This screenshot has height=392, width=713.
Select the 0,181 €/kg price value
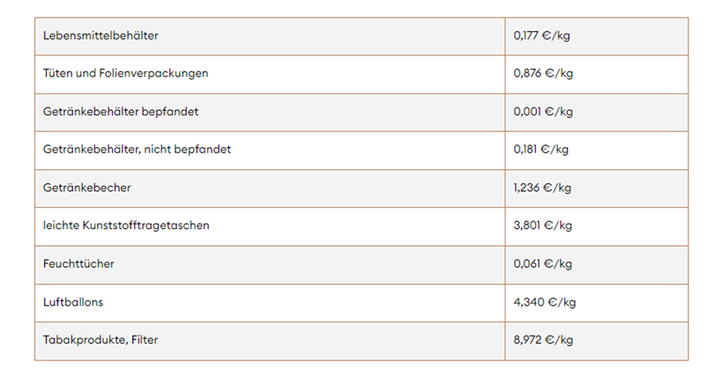[x=541, y=150]
